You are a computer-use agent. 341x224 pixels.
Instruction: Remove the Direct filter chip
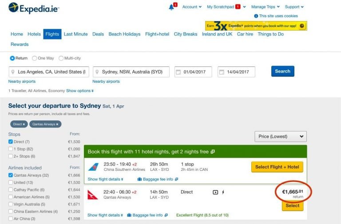[19, 124]
